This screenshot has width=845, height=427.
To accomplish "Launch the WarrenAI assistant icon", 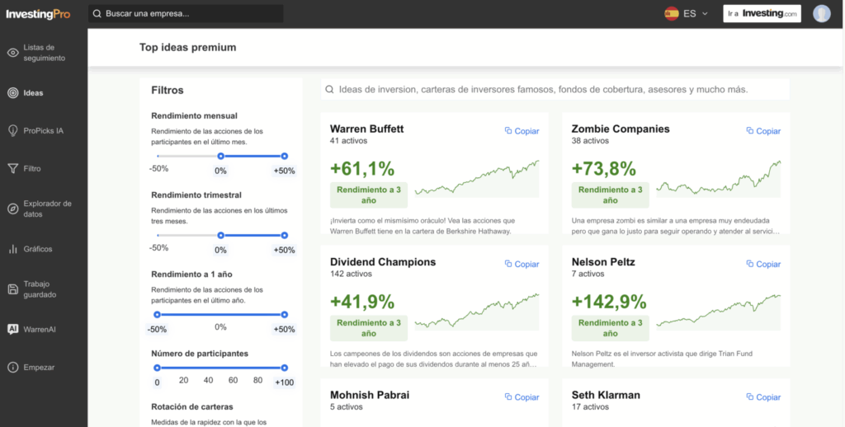I will point(12,329).
